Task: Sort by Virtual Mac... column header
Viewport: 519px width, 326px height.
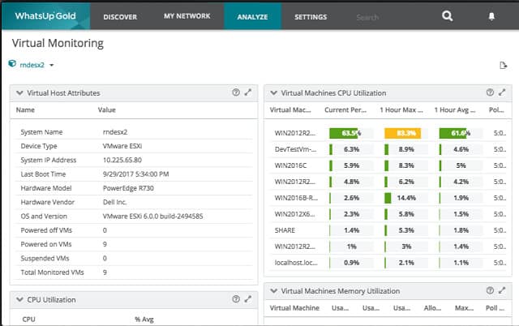Action: point(290,109)
